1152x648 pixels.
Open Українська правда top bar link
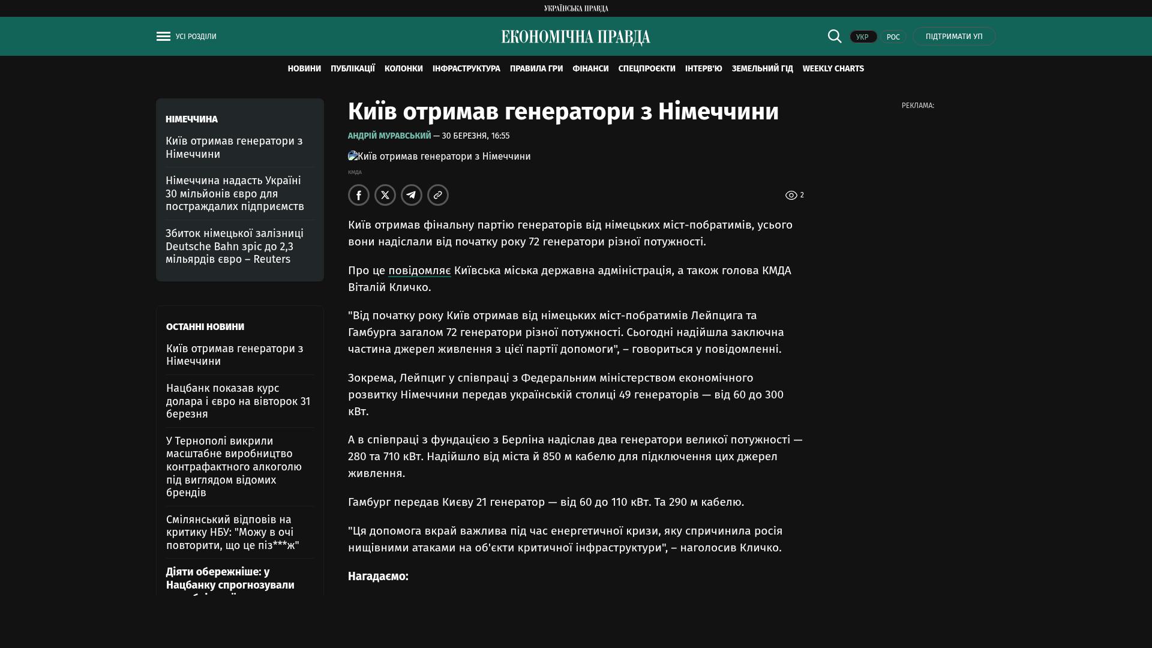[575, 8]
